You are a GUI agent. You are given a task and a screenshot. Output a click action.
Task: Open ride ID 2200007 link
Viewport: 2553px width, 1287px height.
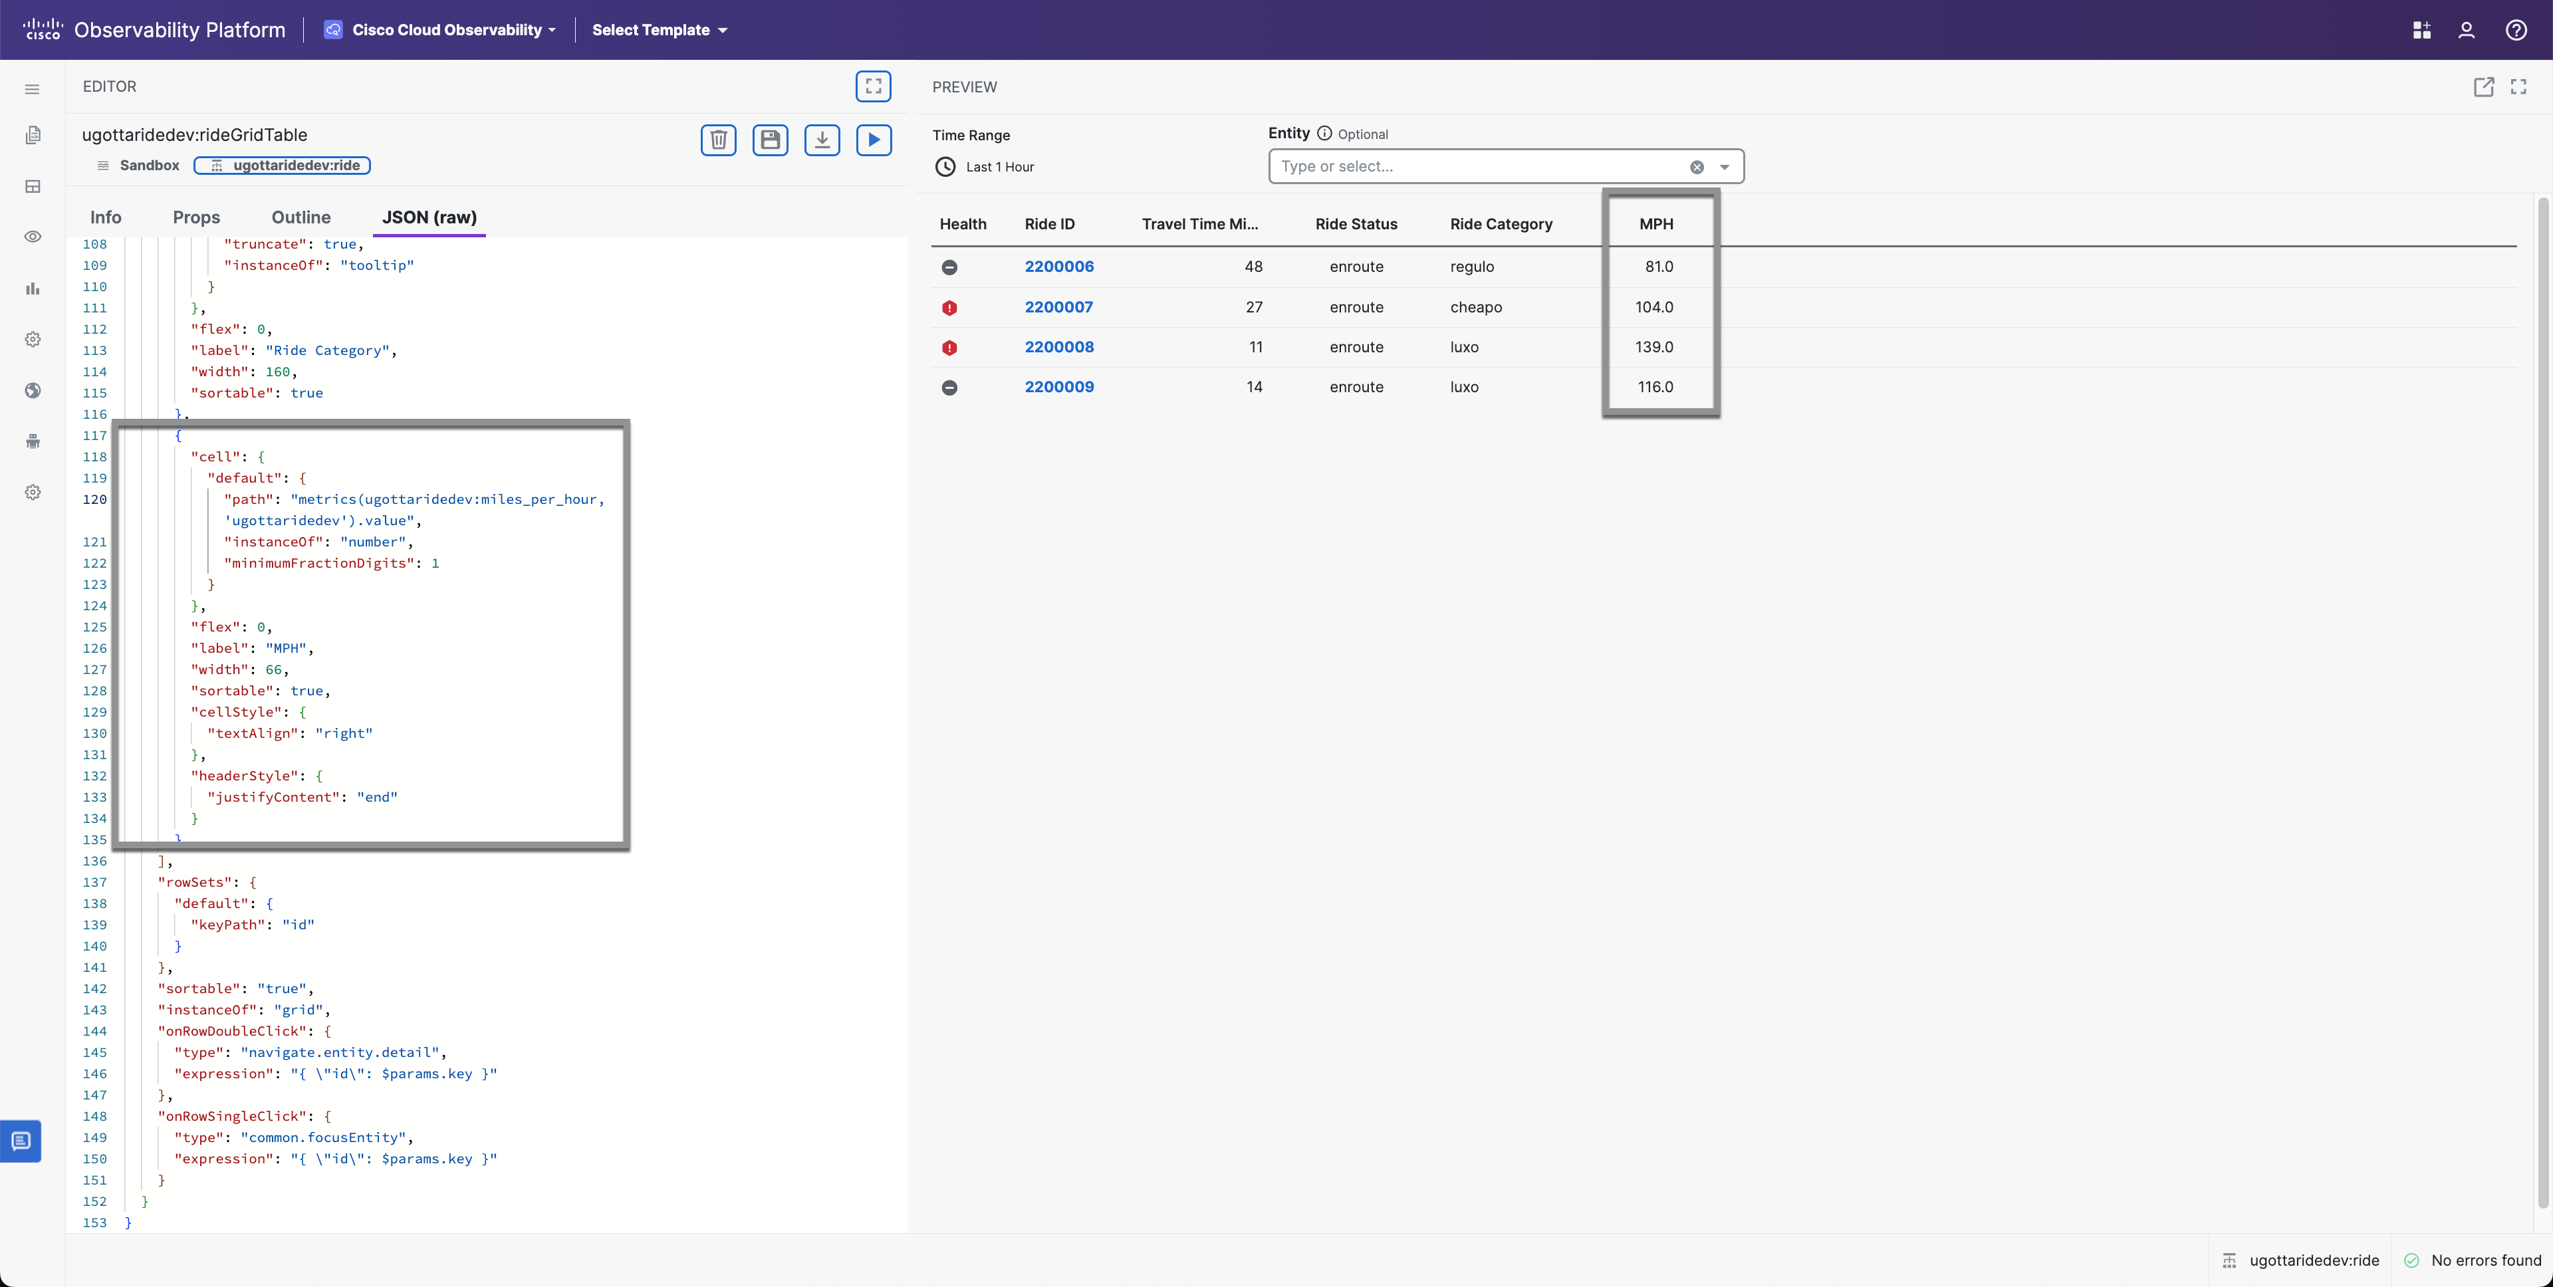(1058, 307)
